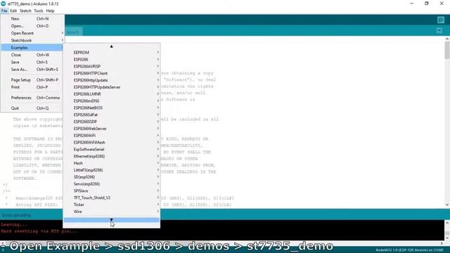The image size is (450, 253).
Task: Click the console scroll-right arrow
Action: click(x=442, y=243)
